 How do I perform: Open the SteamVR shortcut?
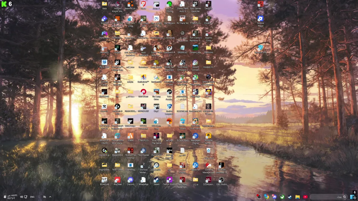pos(156,167)
